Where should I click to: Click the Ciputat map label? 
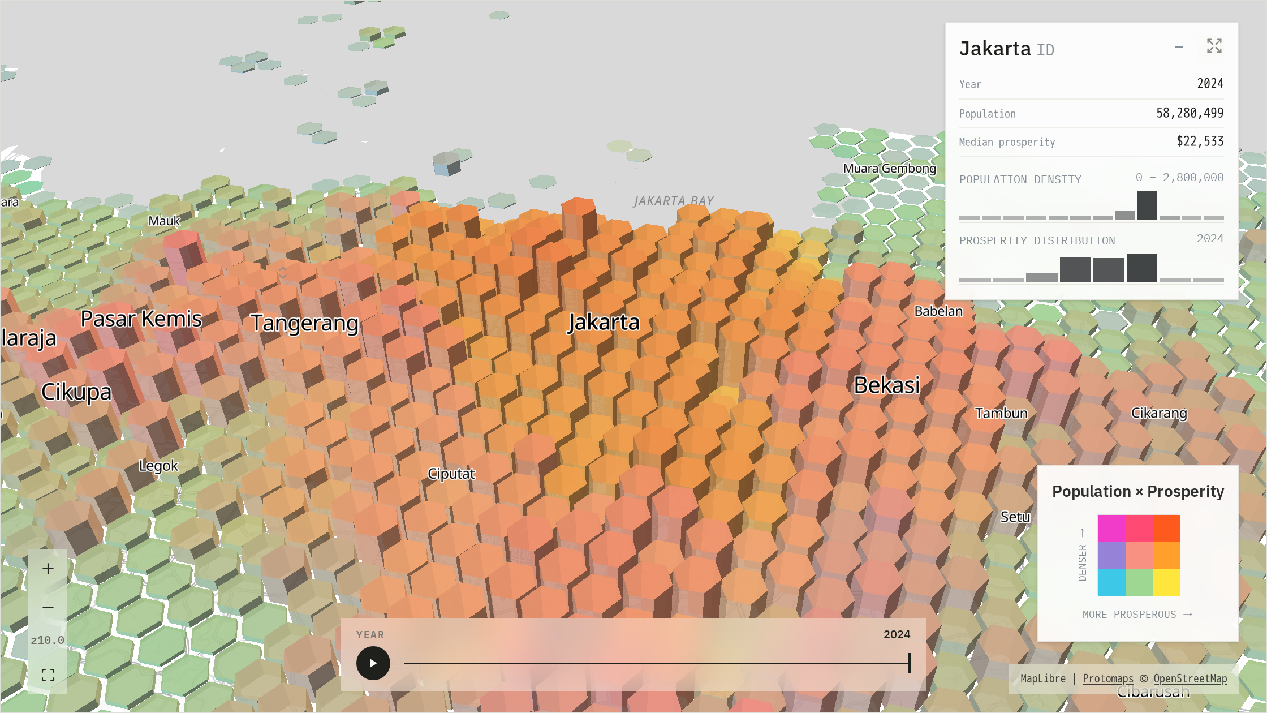click(x=451, y=474)
